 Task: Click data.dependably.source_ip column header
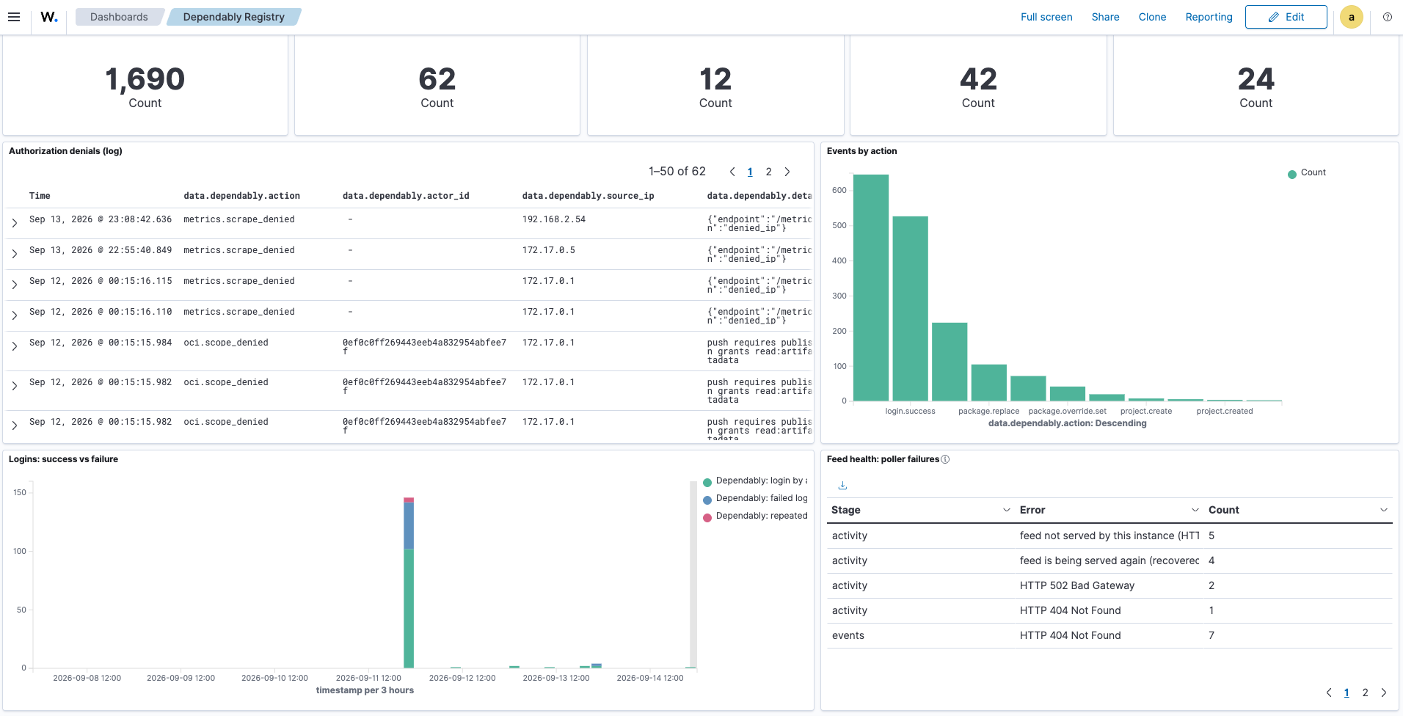pyautogui.click(x=588, y=196)
